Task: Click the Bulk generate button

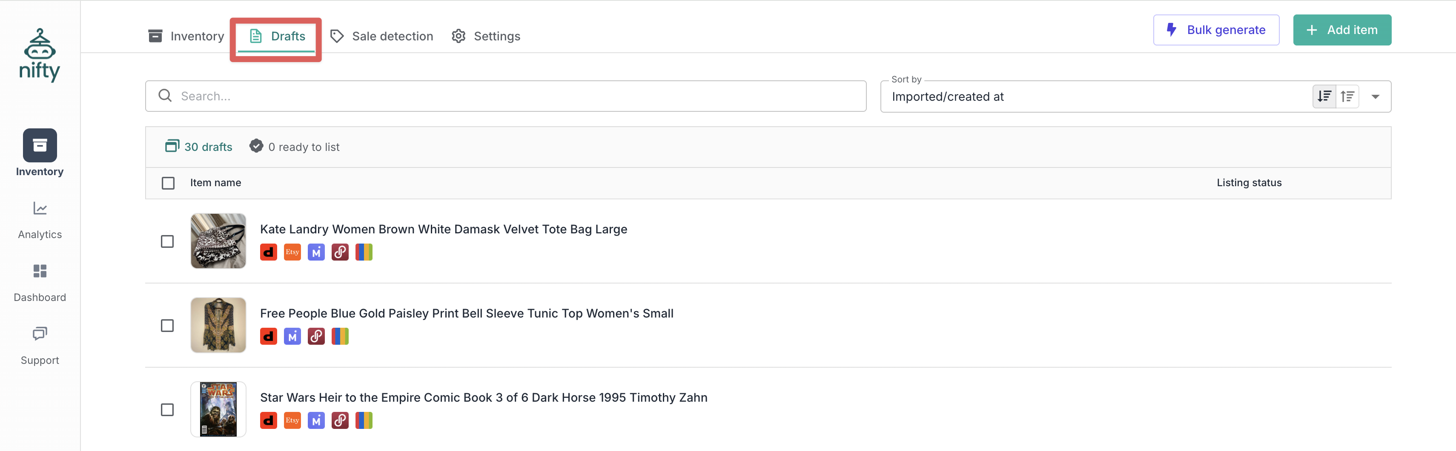Action: tap(1216, 30)
